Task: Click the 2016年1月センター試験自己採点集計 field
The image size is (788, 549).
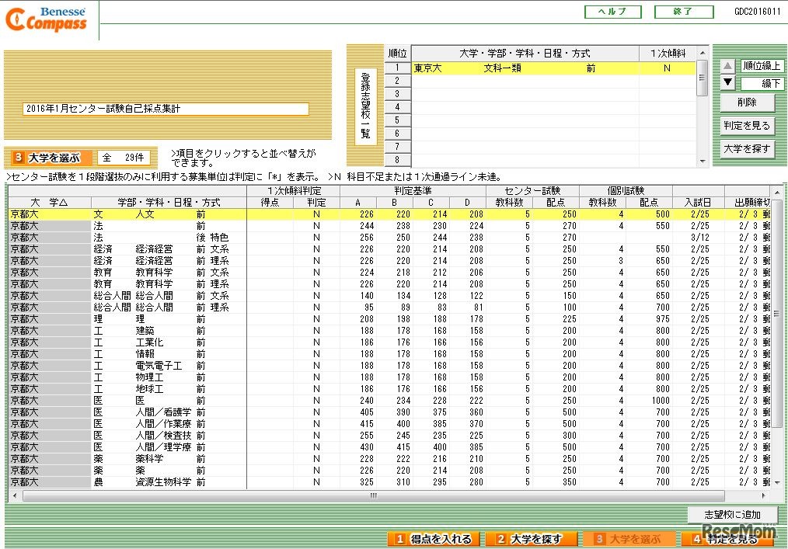Action: [167, 109]
